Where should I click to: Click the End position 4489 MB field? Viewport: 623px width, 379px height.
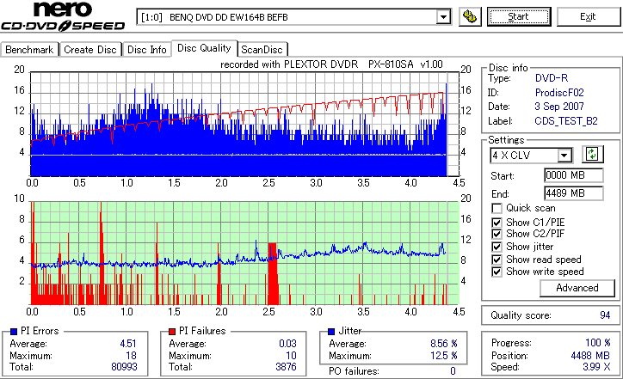(573, 193)
